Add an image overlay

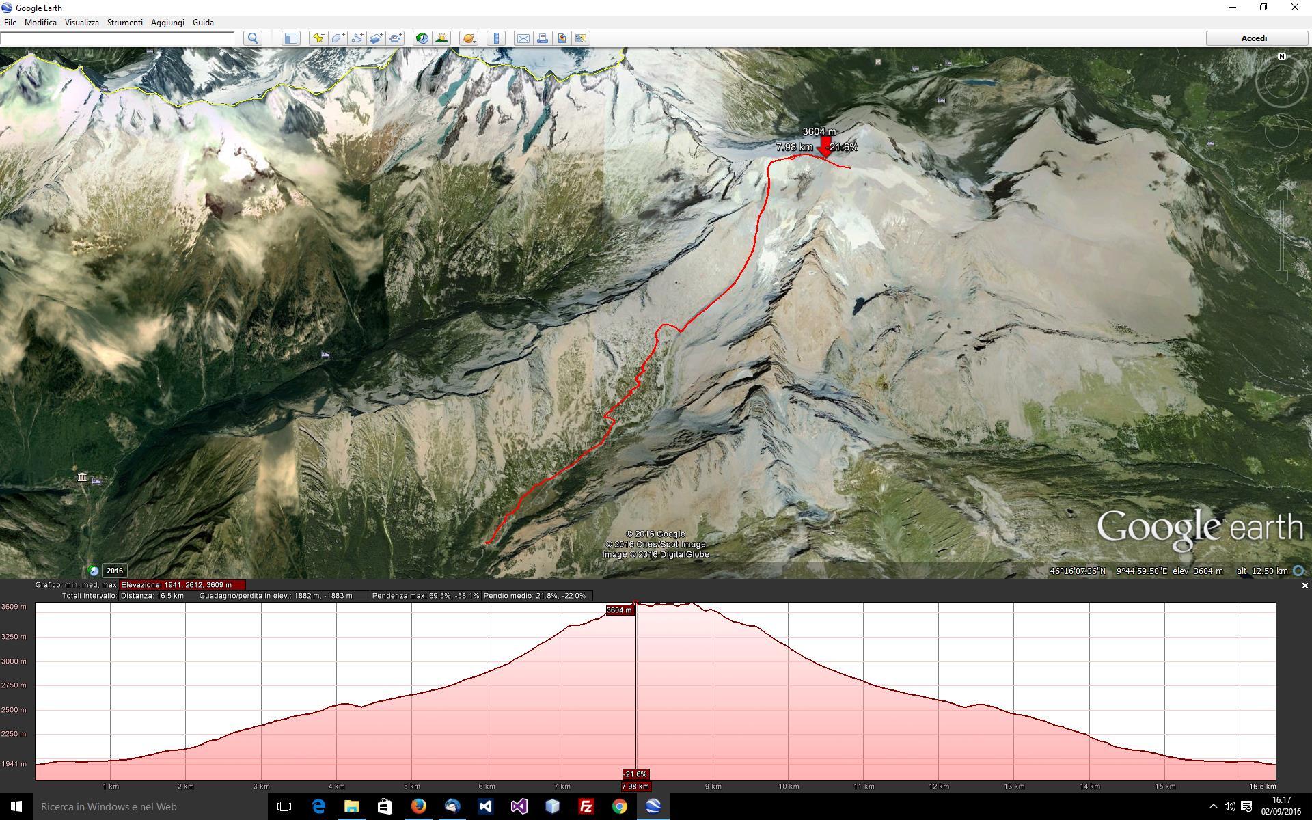377,38
